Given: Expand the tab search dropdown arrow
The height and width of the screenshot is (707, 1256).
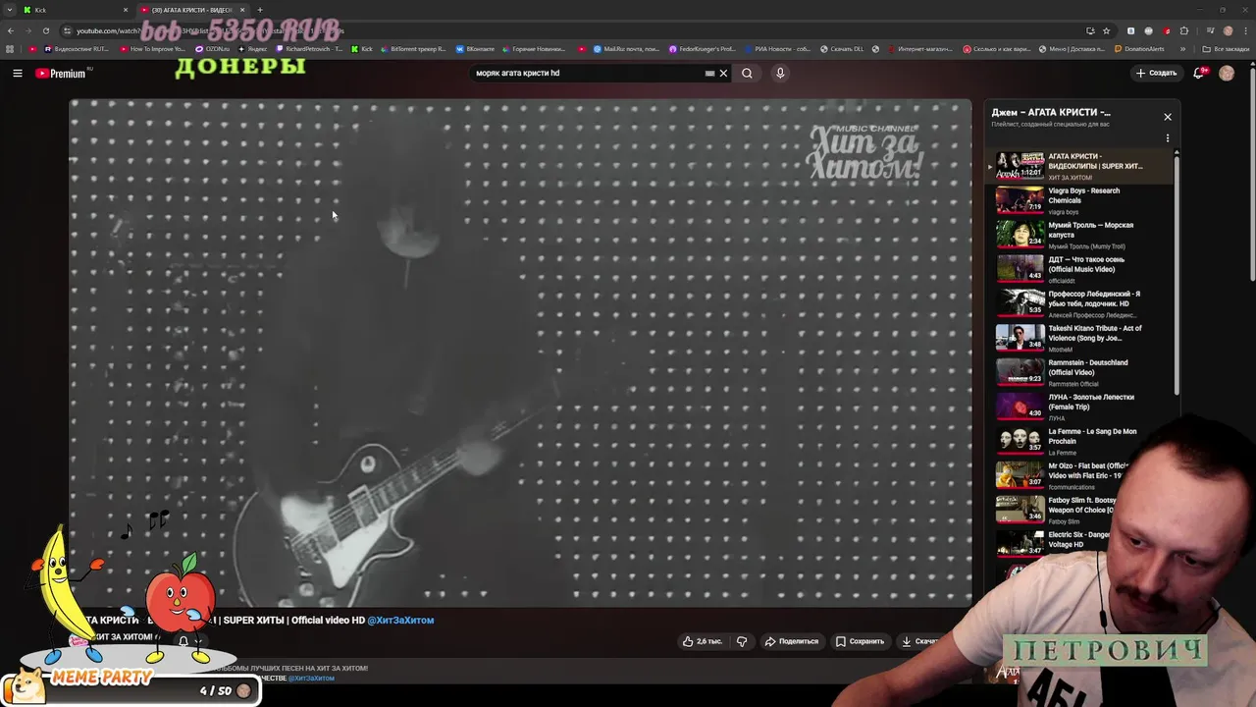Looking at the screenshot, I should pyautogui.click(x=9, y=10).
